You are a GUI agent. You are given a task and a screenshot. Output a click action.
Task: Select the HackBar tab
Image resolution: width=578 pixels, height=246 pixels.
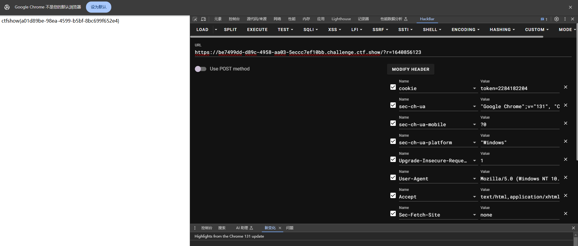[427, 19]
